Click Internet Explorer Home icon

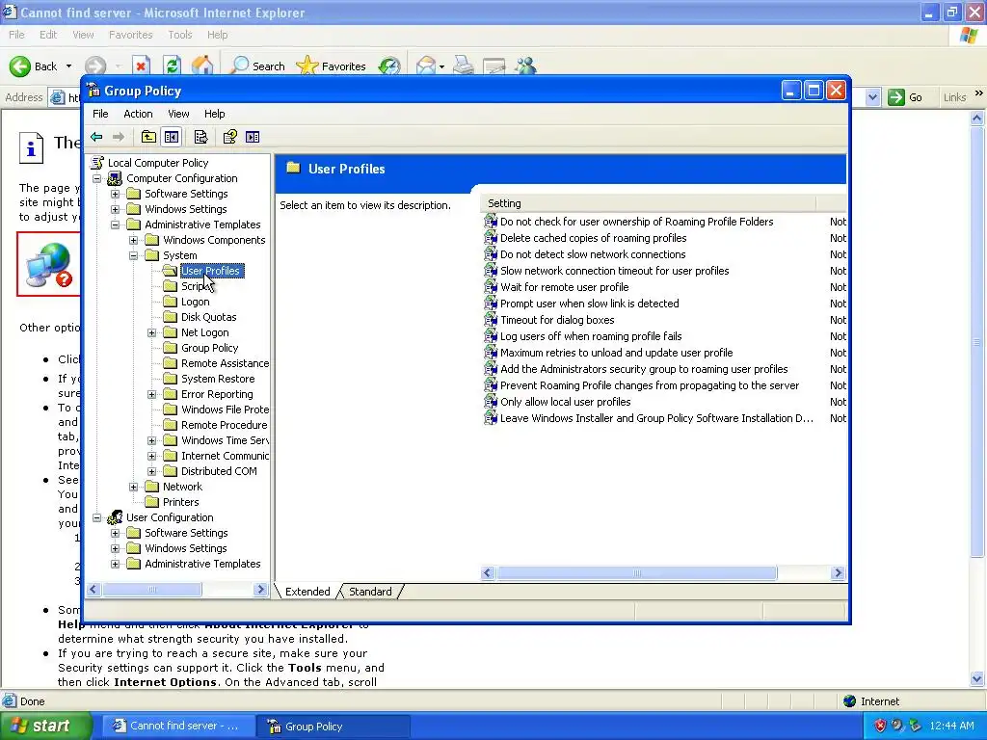(202, 66)
